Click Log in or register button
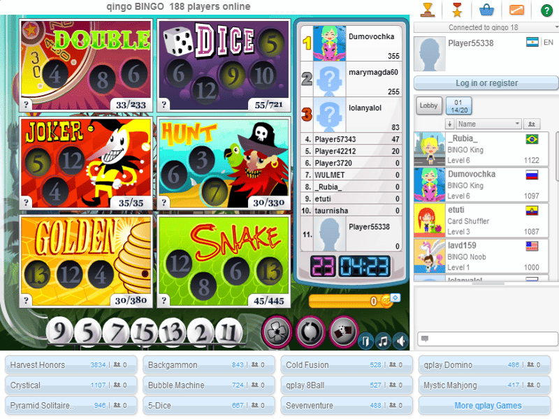The height and width of the screenshot is (419, 559). 486,83
